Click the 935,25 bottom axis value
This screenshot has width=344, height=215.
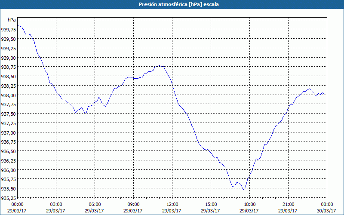pos(8,198)
